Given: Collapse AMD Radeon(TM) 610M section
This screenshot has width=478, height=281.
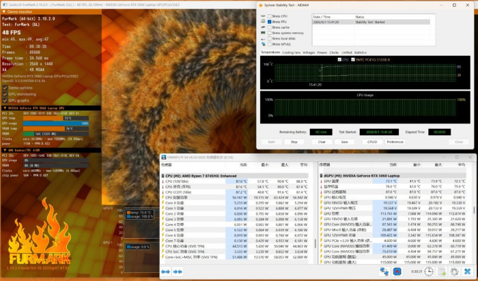Looking at the screenshot, I should (5, 150).
